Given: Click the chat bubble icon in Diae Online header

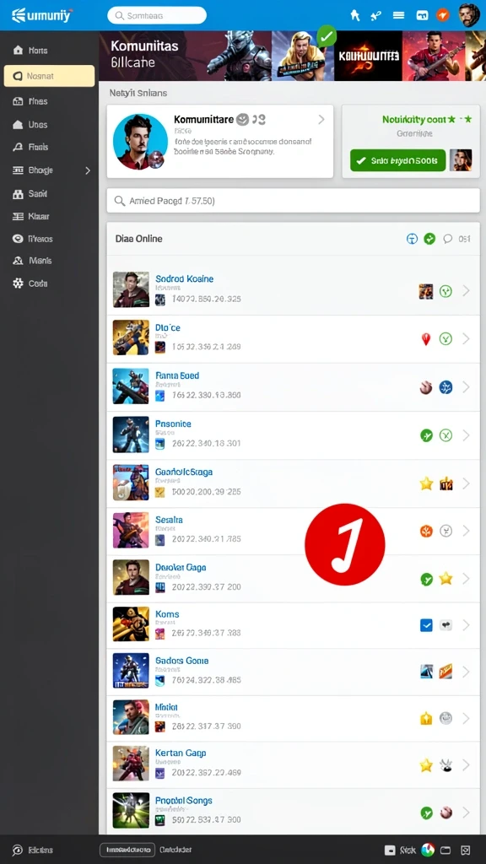Looking at the screenshot, I should tap(448, 239).
